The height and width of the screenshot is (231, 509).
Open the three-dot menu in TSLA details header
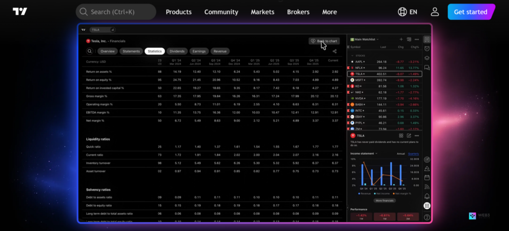[417, 135]
